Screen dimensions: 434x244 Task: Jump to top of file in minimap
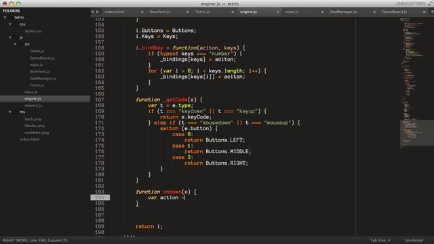(406, 19)
